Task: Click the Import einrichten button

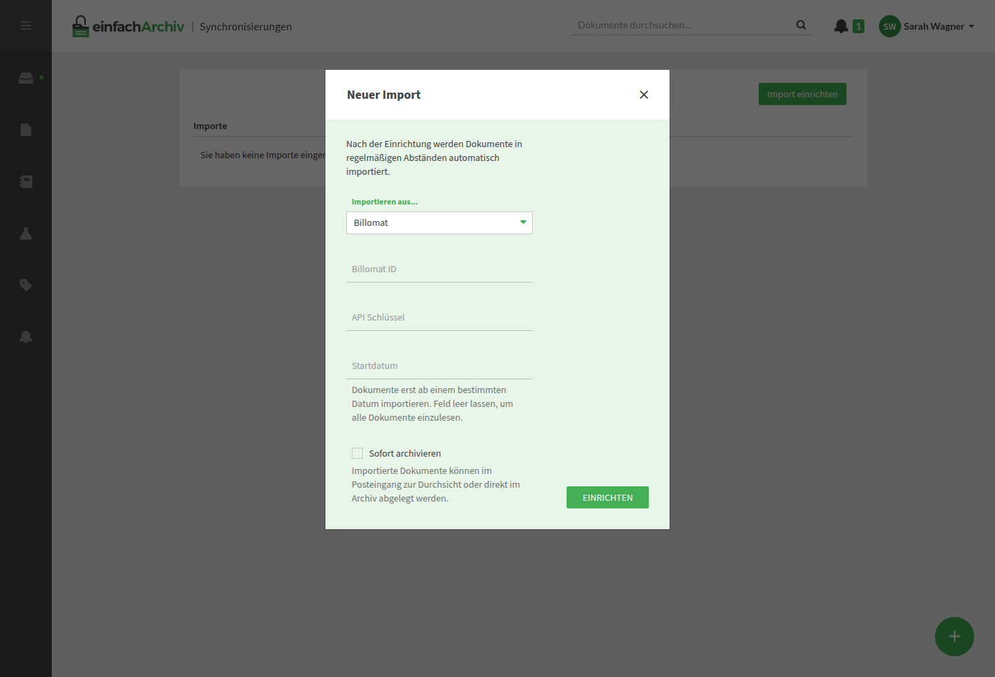Action: (802, 94)
